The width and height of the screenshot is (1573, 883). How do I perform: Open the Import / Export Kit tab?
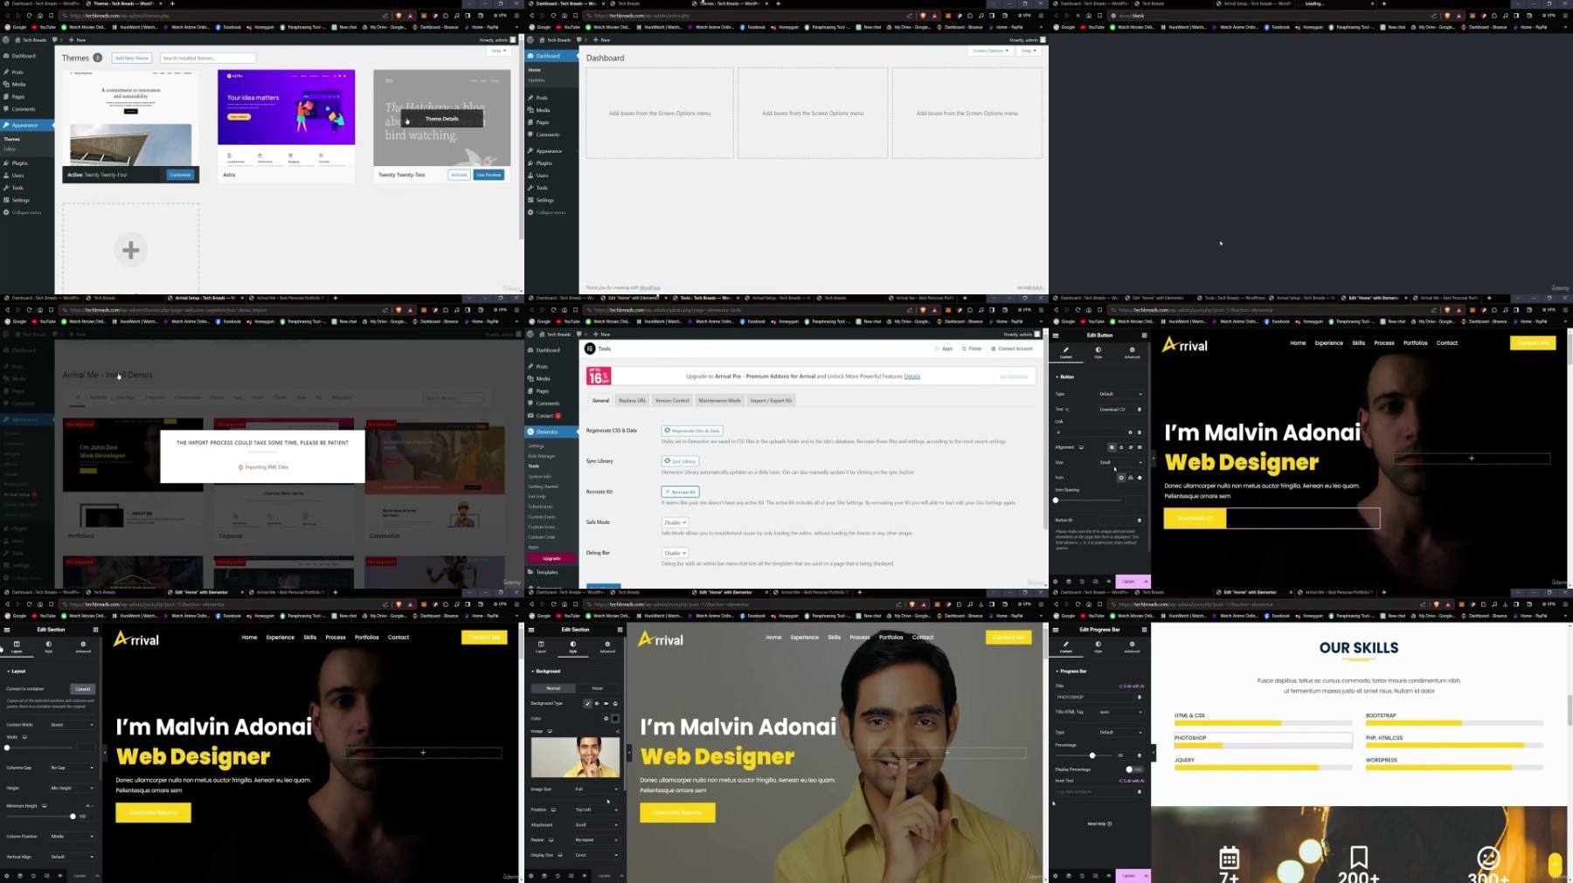click(x=771, y=400)
